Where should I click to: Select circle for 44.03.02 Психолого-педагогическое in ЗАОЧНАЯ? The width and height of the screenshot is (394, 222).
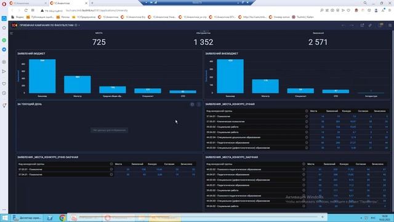[304, 170]
